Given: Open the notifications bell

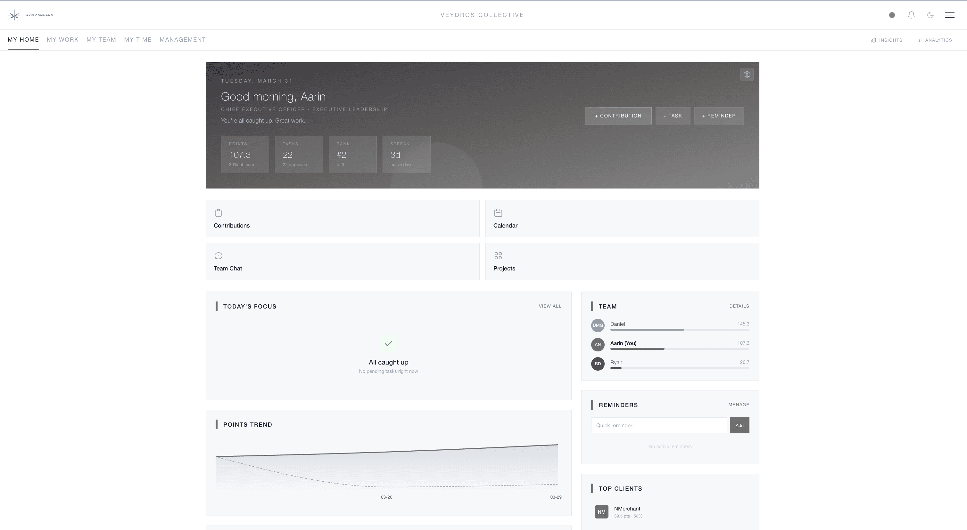Looking at the screenshot, I should (912, 15).
